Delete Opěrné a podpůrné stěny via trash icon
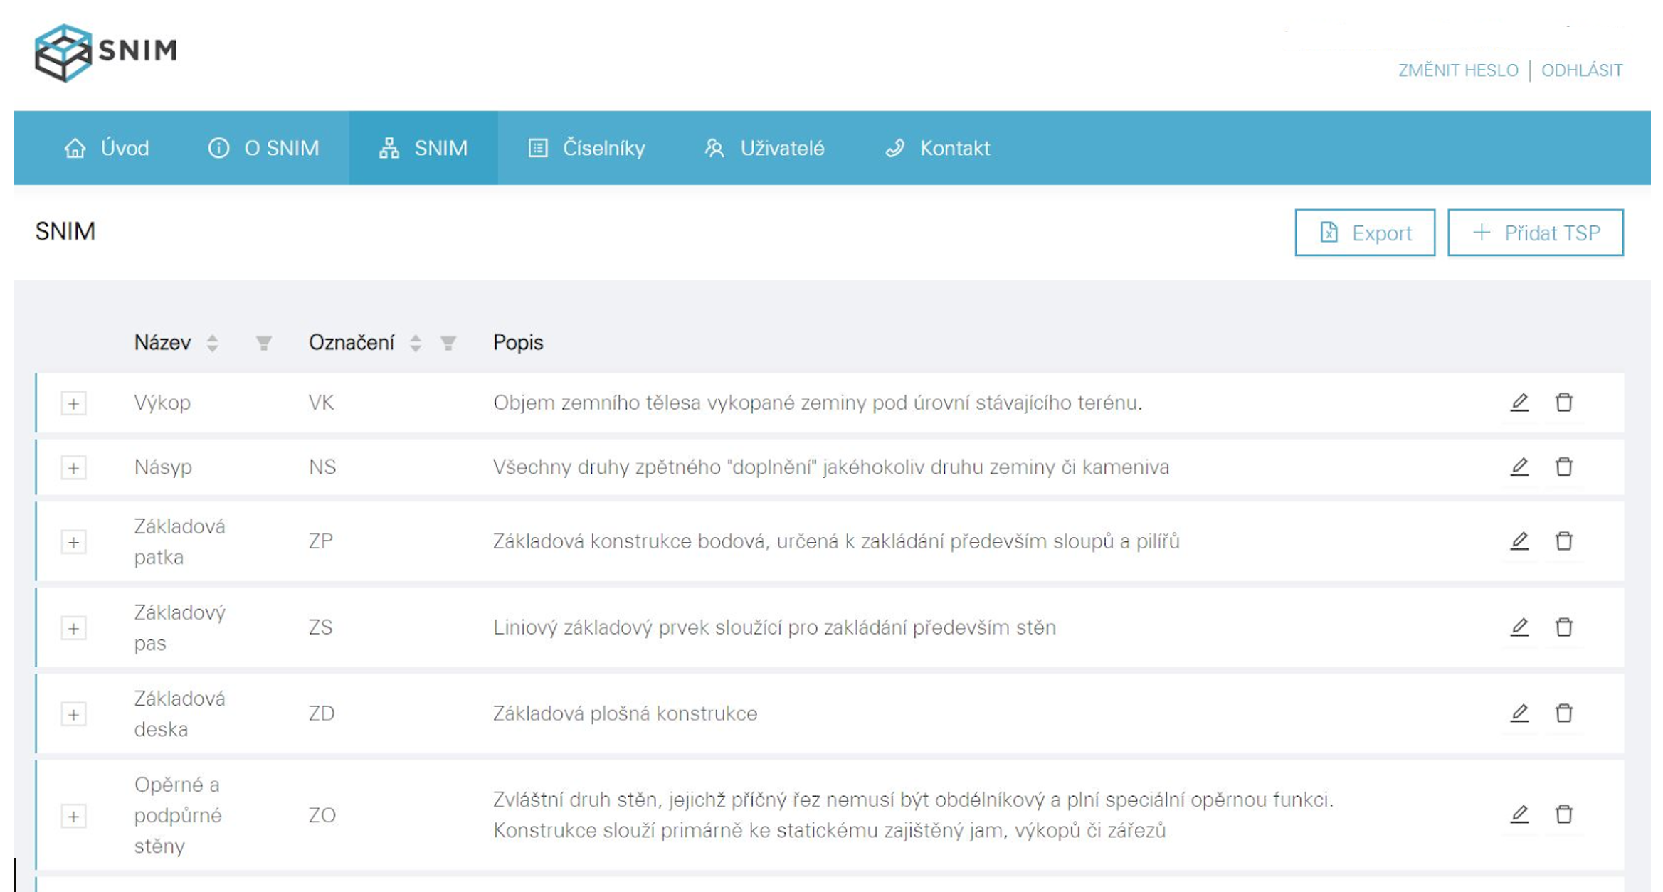 coord(1564,814)
